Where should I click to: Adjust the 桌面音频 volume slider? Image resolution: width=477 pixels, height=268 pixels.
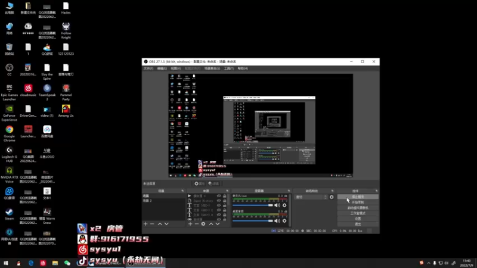(252, 221)
